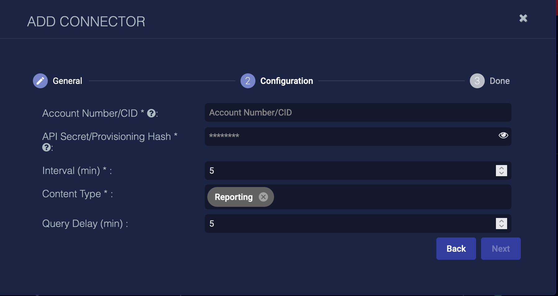The width and height of the screenshot is (558, 296).
Task: Decrease the Query Delay with down arrow
Action: (502, 226)
